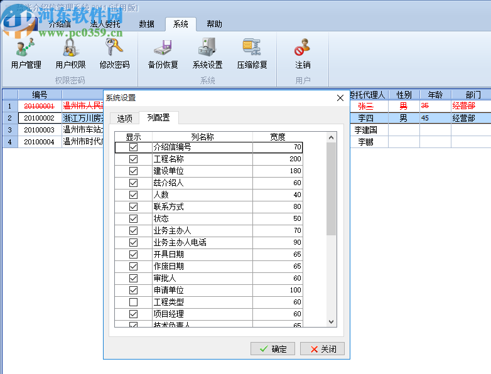
Task: Select the 项目经理 column name cell
Action: pyautogui.click(x=202, y=314)
